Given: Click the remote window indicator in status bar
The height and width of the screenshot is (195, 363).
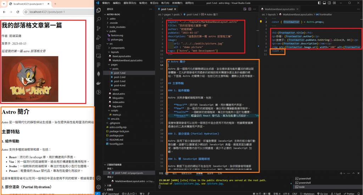Looking at the screenshot, I should [x=97, y=194].
